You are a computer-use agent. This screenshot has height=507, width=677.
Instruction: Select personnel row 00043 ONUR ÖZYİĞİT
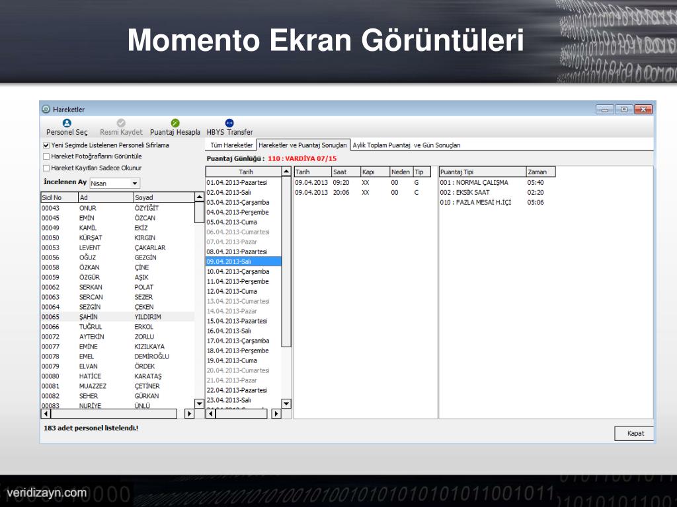[118, 208]
